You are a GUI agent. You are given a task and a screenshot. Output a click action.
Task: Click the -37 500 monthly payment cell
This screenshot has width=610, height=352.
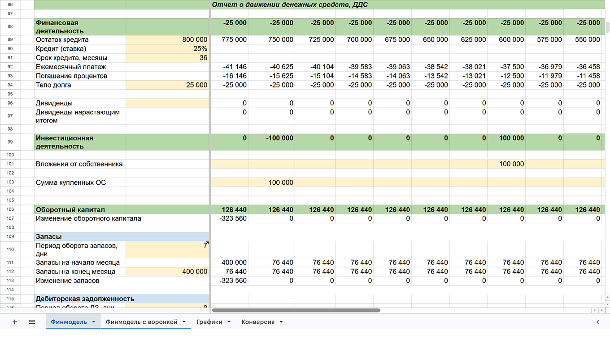(506, 67)
